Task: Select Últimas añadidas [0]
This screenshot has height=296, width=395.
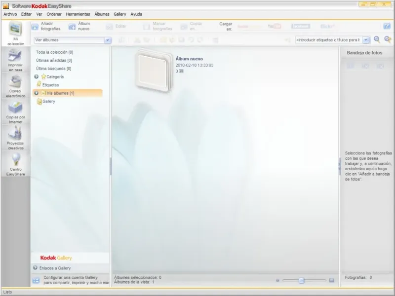Action: [x=54, y=60]
